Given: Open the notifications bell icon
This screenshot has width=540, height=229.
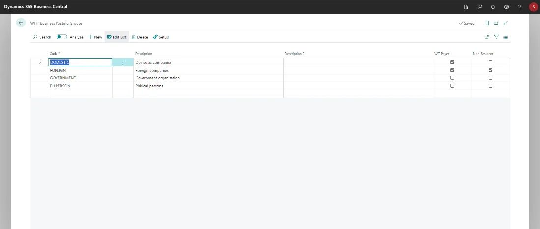Looking at the screenshot, I should [x=493, y=7].
